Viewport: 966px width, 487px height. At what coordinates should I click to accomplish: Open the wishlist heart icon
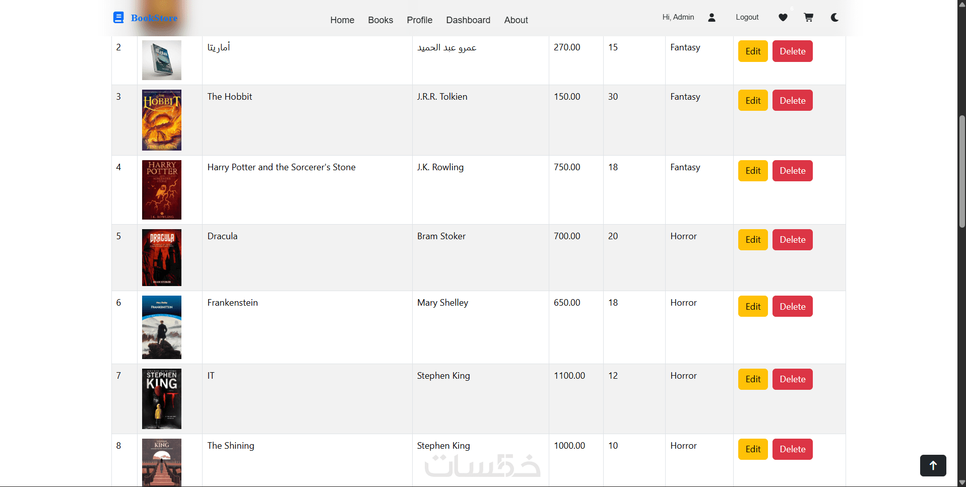point(783,18)
